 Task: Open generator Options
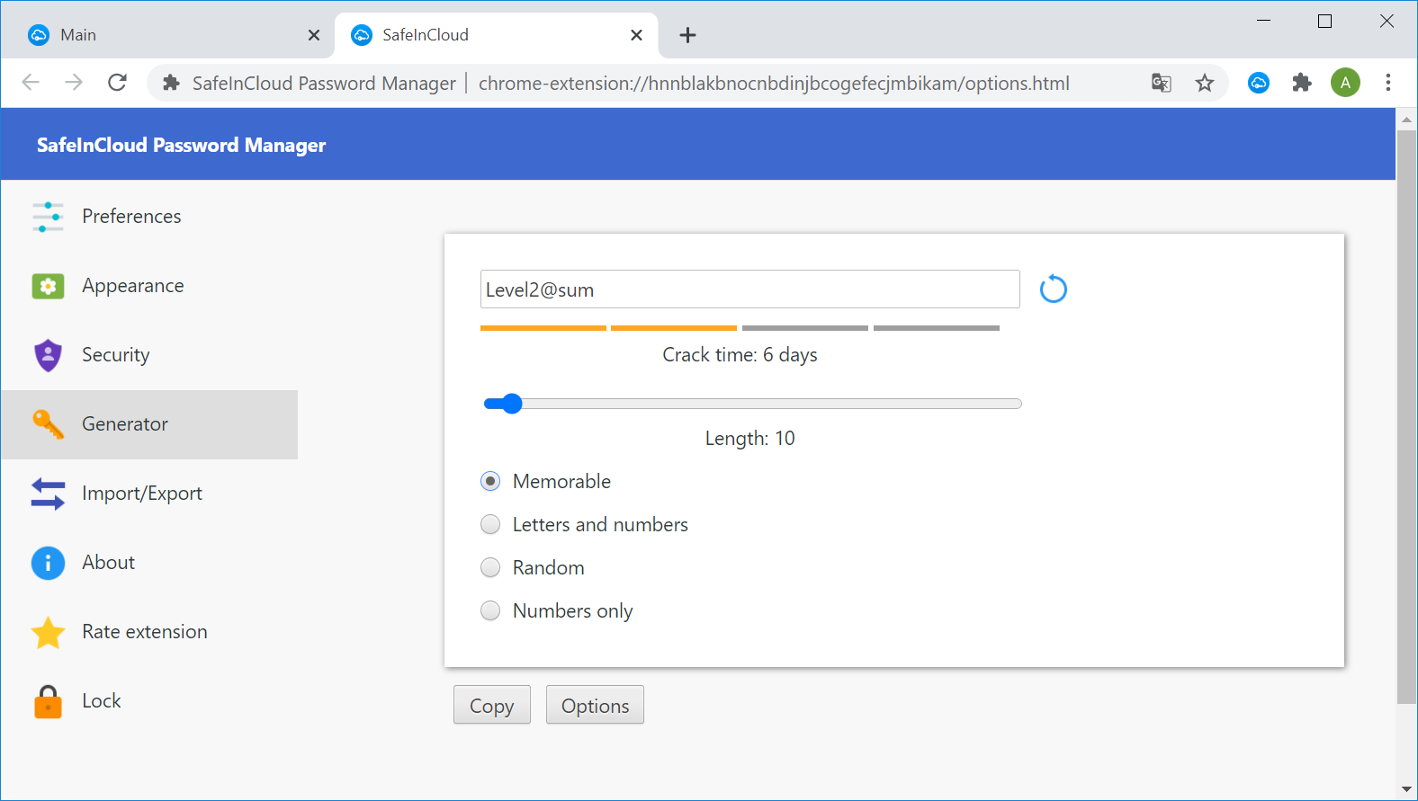(x=595, y=705)
